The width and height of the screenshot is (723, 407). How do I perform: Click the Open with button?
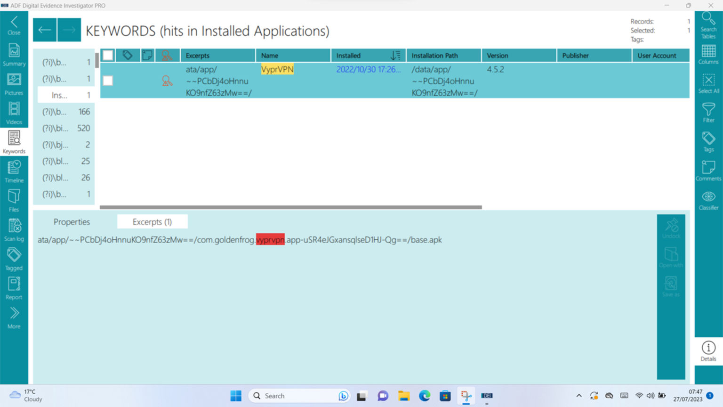coord(671,258)
